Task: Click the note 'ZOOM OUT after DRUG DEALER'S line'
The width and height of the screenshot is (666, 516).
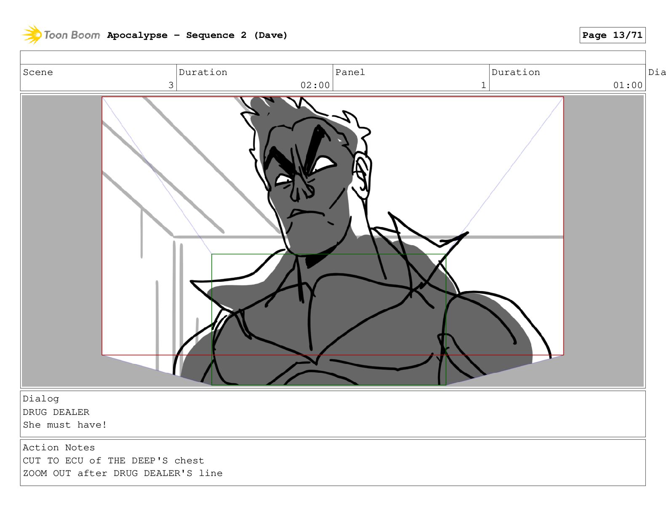Action: point(123,473)
